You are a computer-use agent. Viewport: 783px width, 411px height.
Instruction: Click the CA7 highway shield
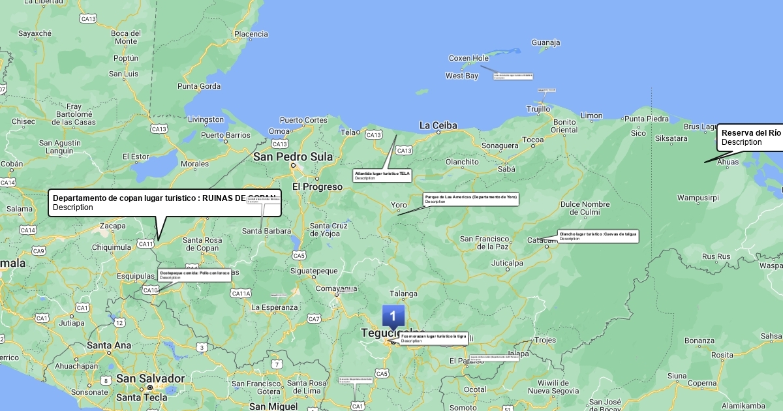click(314, 319)
